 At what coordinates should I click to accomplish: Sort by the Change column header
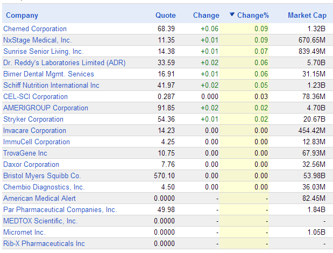point(206,15)
